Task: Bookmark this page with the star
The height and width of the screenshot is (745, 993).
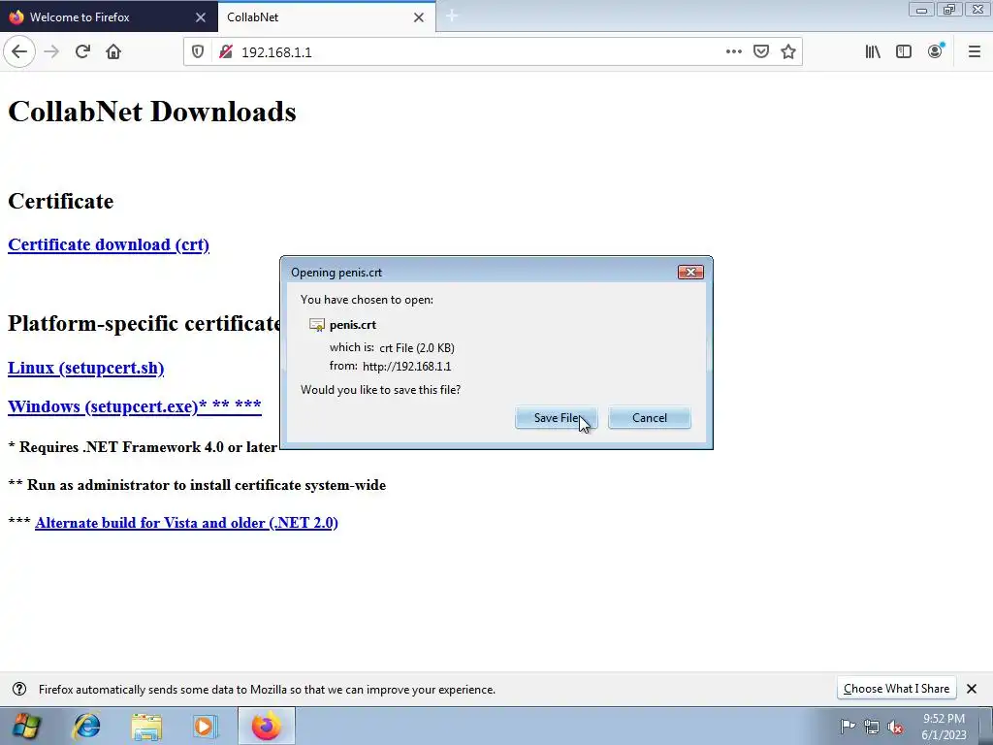Action: click(787, 52)
